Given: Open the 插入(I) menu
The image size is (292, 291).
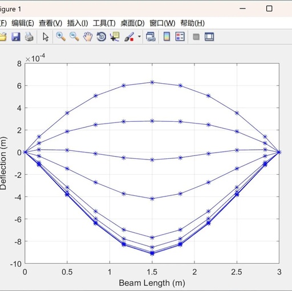Looking at the screenshot, I should point(78,23).
